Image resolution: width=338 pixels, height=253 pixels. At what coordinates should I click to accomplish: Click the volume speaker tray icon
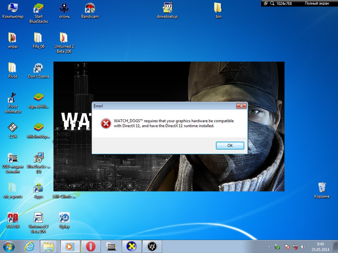(303, 247)
